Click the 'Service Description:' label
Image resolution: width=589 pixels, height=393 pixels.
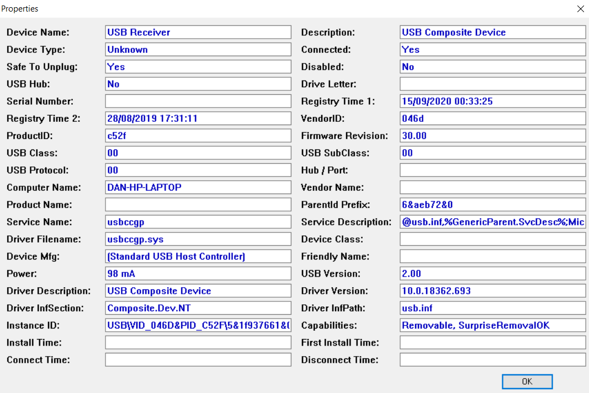point(346,222)
